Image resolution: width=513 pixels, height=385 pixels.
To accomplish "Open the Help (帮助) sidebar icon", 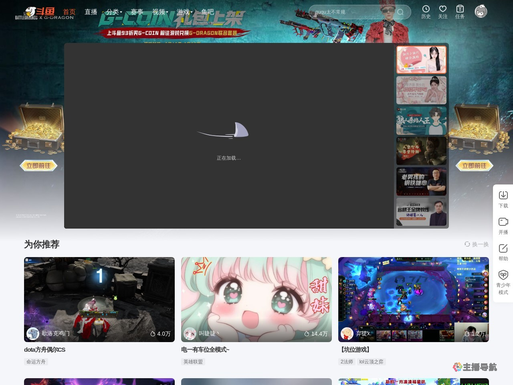I will pyautogui.click(x=503, y=249).
